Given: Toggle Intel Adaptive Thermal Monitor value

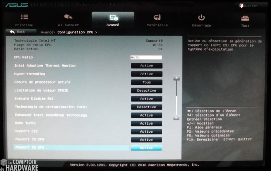Looking at the screenshot, I should 146,66.
